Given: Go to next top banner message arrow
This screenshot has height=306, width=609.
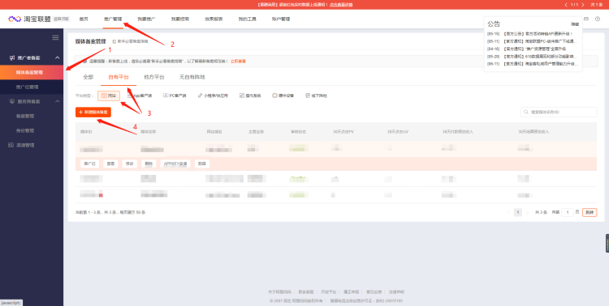Looking at the screenshot, I should (582, 5).
